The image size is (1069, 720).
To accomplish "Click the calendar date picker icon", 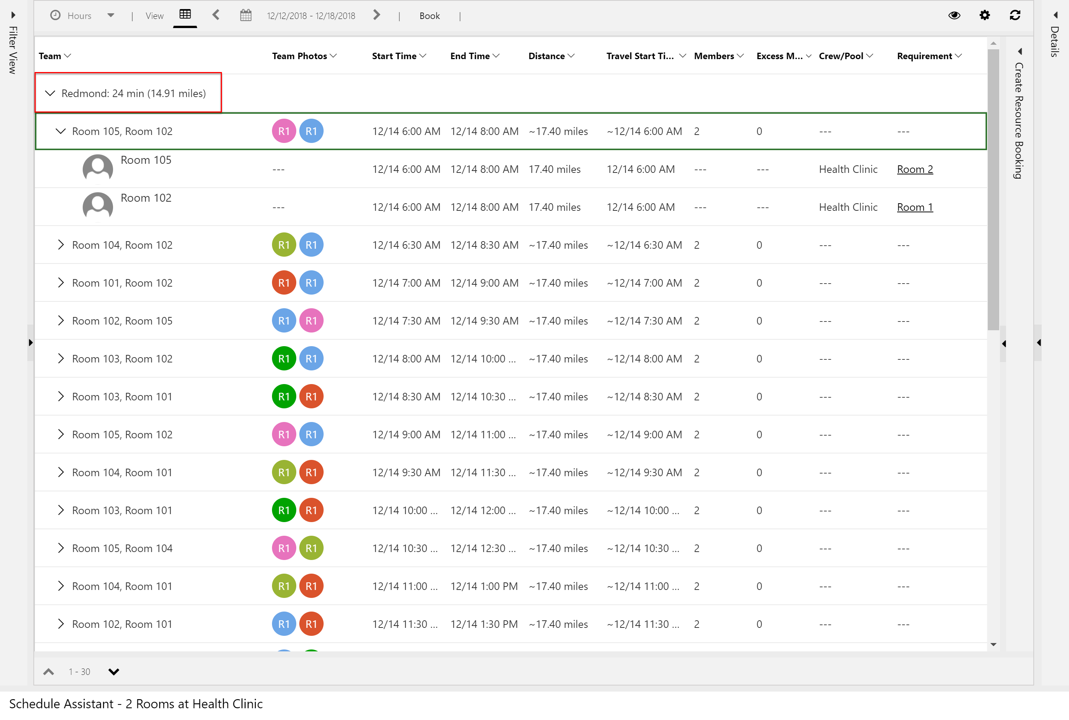I will pyautogui.click(x=245, y=15).
